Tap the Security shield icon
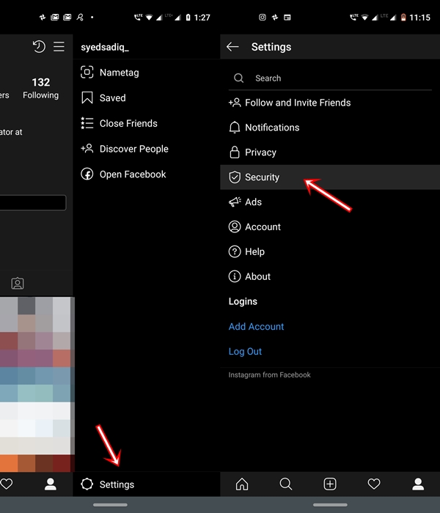Viewport: 440px width, 513px height. tap(235, 177)
